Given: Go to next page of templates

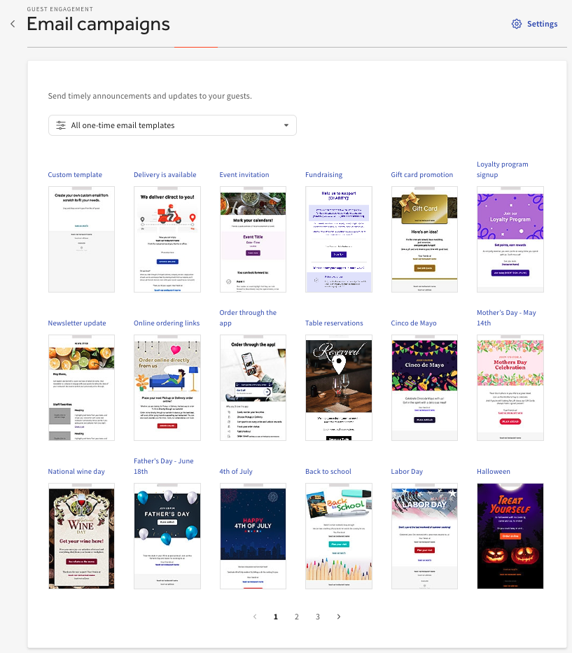Looking at the screenshot, I should (339, 617).
